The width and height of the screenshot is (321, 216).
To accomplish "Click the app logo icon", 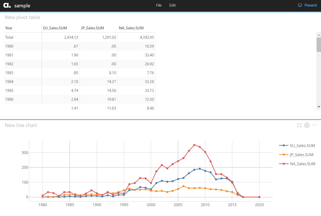I will pos(7,5).
